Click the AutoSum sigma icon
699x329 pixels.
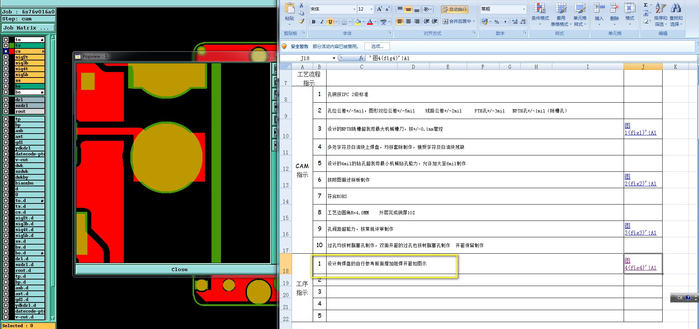645,5
